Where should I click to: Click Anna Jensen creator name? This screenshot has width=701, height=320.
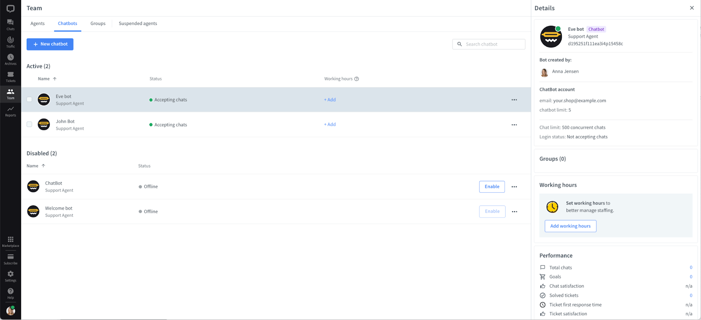click(x=565, y=71)
